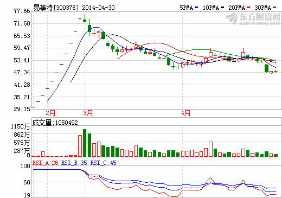Click the RSI axis label 19
Screen dimensions: 282x198
pos(27,195)
